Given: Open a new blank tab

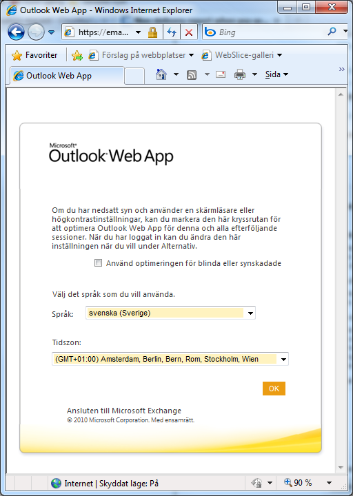Looking at the screenshot, I should click(x=134, y=76).
